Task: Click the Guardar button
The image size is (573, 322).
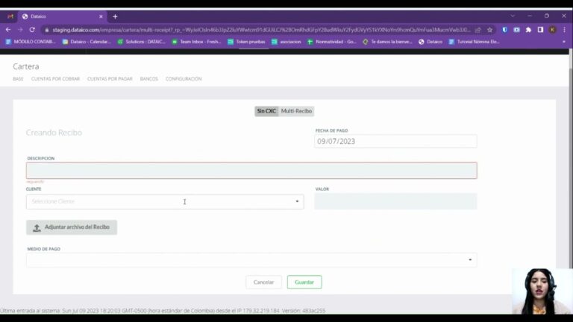Action: (304, 282)
